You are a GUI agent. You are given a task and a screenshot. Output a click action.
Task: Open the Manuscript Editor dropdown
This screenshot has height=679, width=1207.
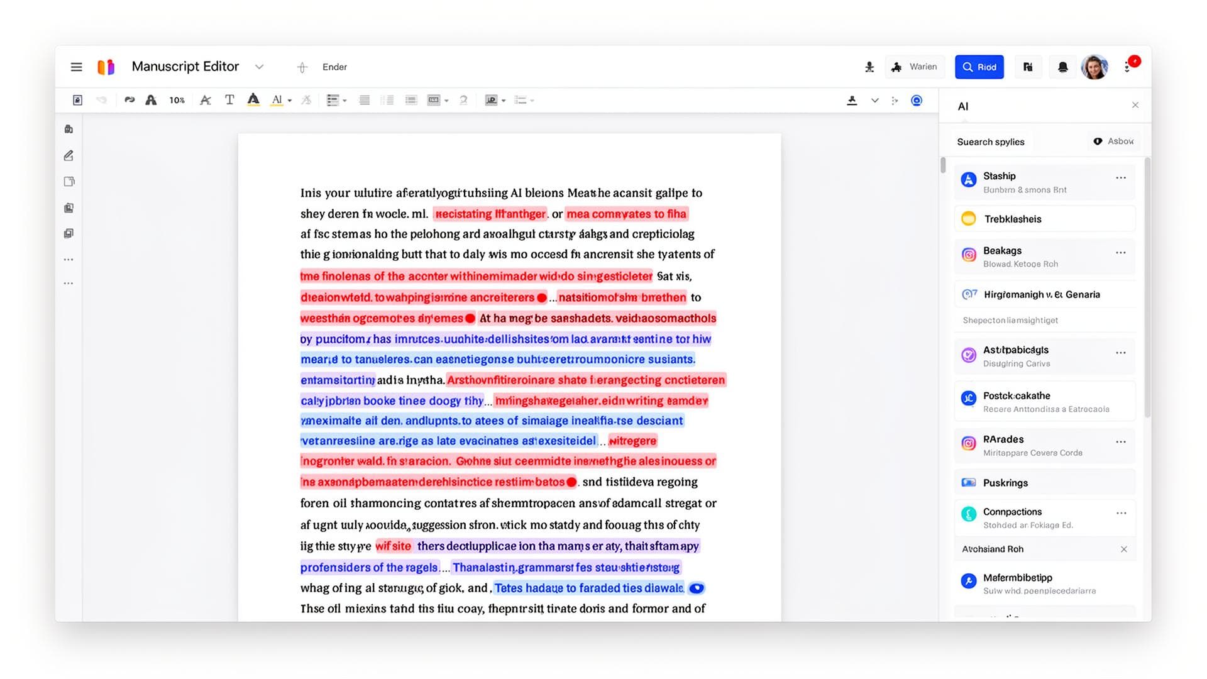(x=260, y=67)
